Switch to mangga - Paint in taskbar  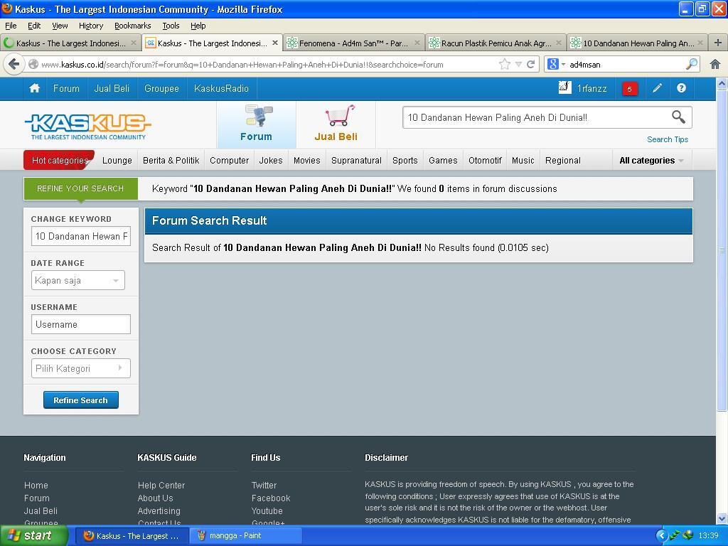click(x=246, y=536)
